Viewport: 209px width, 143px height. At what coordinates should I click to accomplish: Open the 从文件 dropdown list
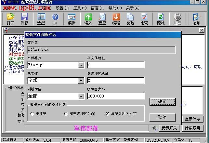click(81, 81)
